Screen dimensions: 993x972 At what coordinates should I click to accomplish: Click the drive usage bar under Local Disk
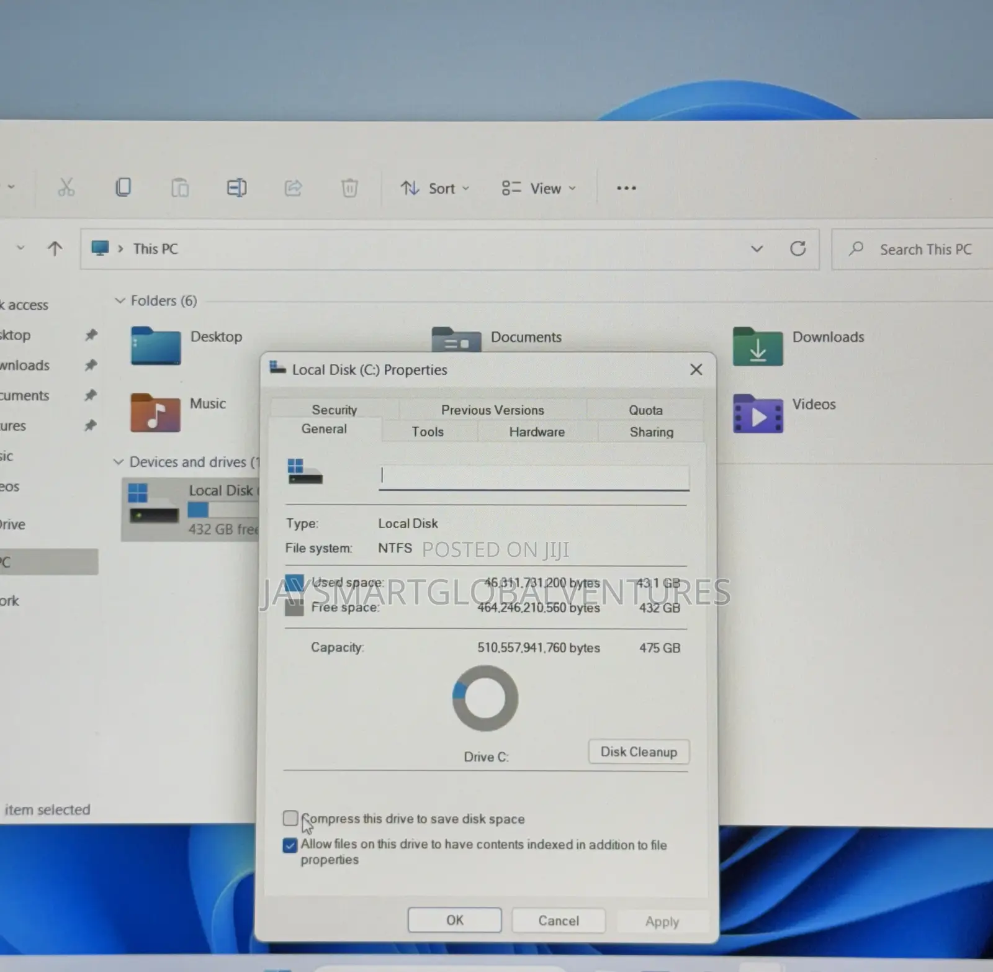click(223, 510)
